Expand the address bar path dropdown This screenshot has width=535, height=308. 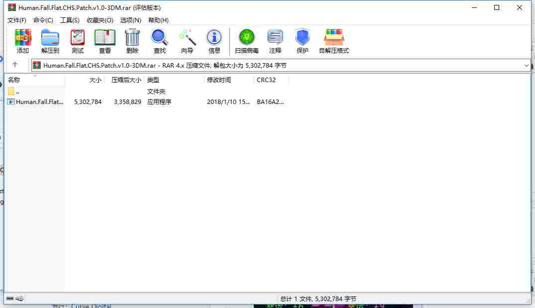point(526,65)
